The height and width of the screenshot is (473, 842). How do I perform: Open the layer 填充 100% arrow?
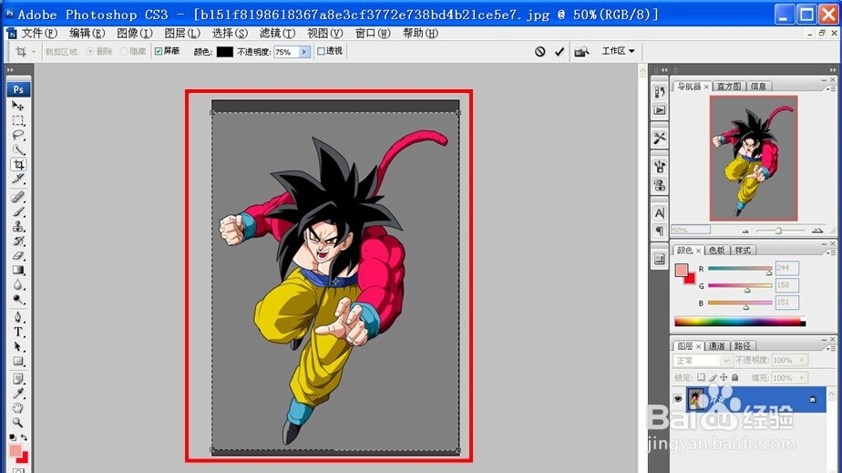pyautogui.click(x=802, y=378)
